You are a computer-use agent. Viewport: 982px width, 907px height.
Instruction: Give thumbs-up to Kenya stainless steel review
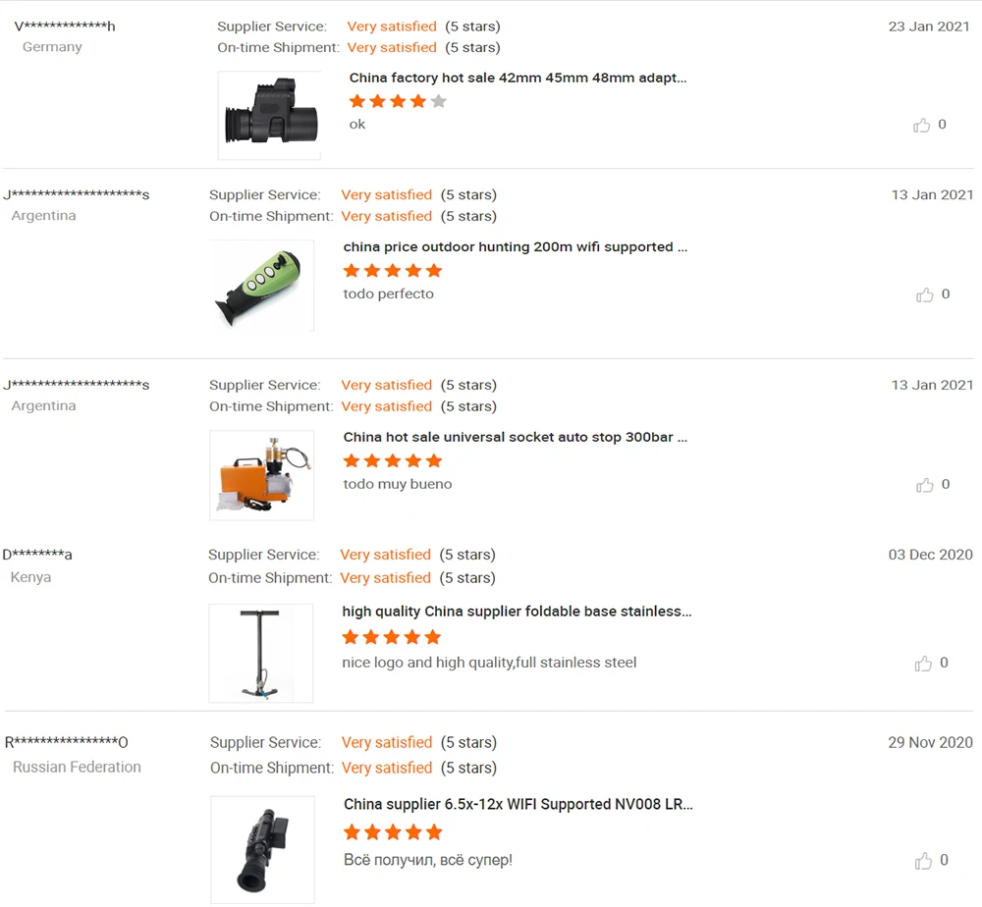923,664
